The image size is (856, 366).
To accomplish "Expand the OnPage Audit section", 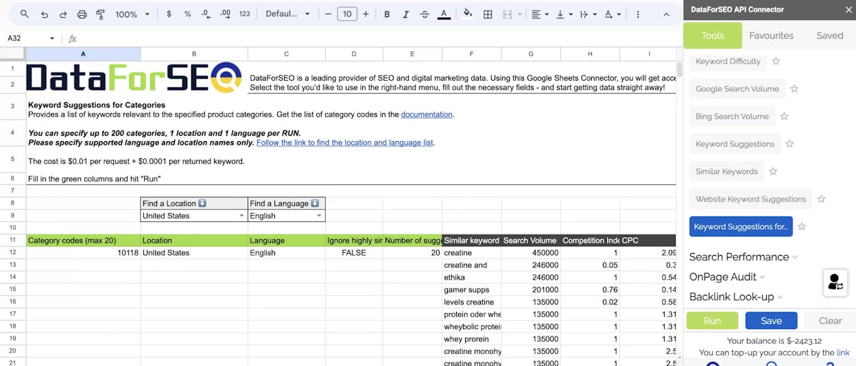I will tap(727, 277).
